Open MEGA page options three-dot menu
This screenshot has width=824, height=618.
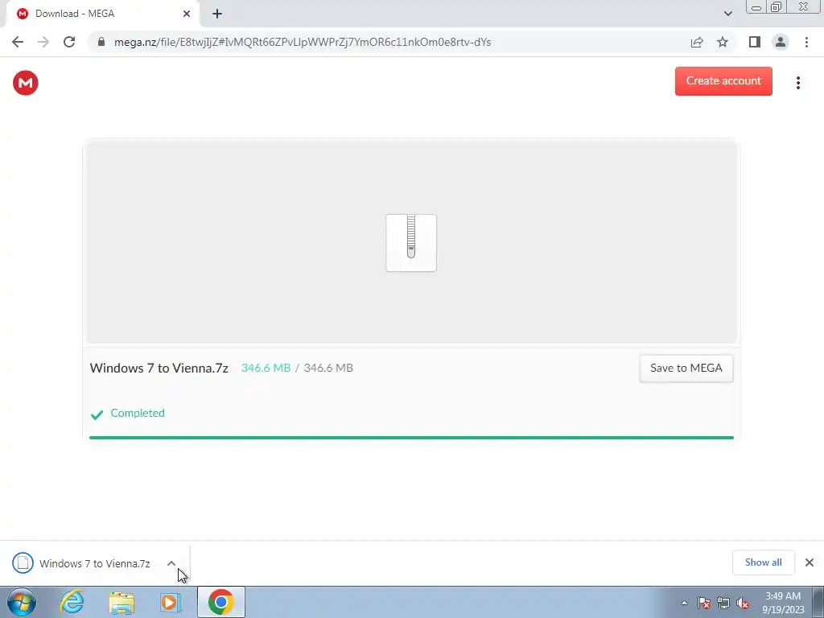pos(797,83)
